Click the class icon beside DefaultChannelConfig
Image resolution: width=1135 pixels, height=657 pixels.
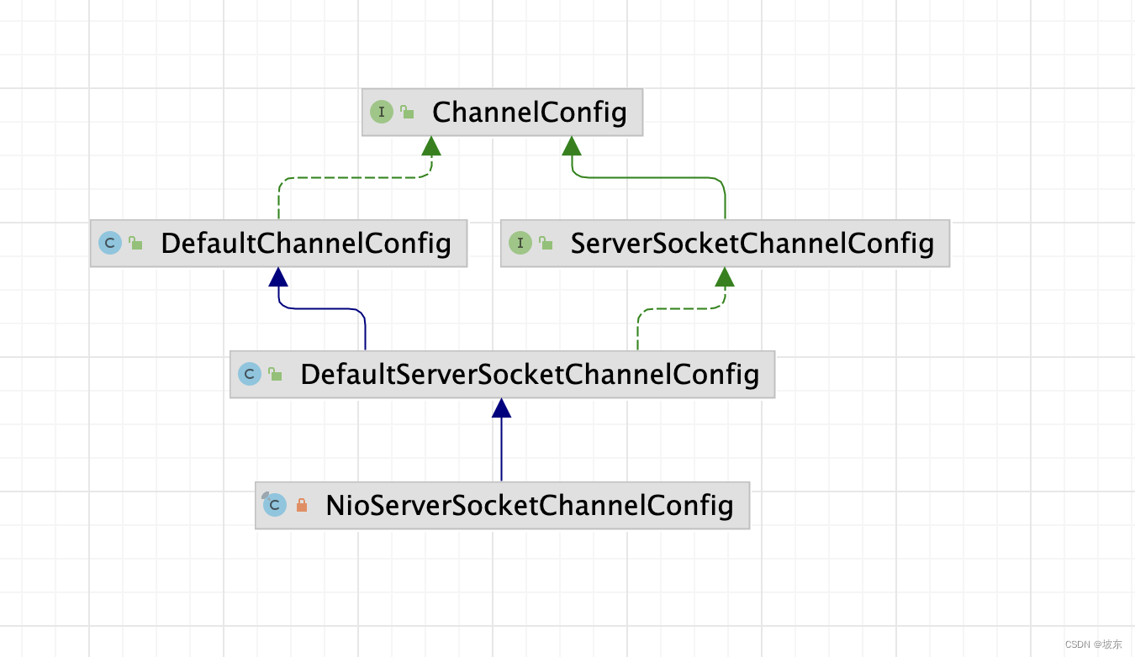pyautogui.click(x=110, y=244)
